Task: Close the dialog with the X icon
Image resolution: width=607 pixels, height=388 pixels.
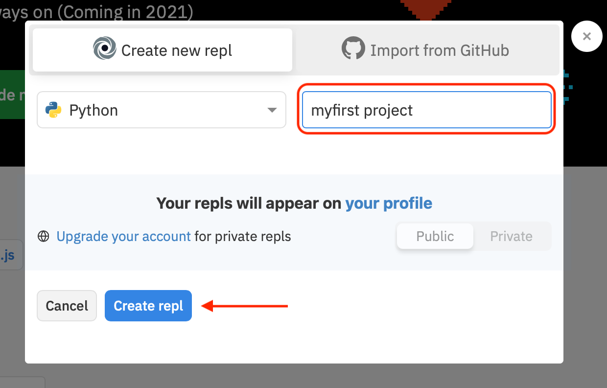Action: pos(586,36)
